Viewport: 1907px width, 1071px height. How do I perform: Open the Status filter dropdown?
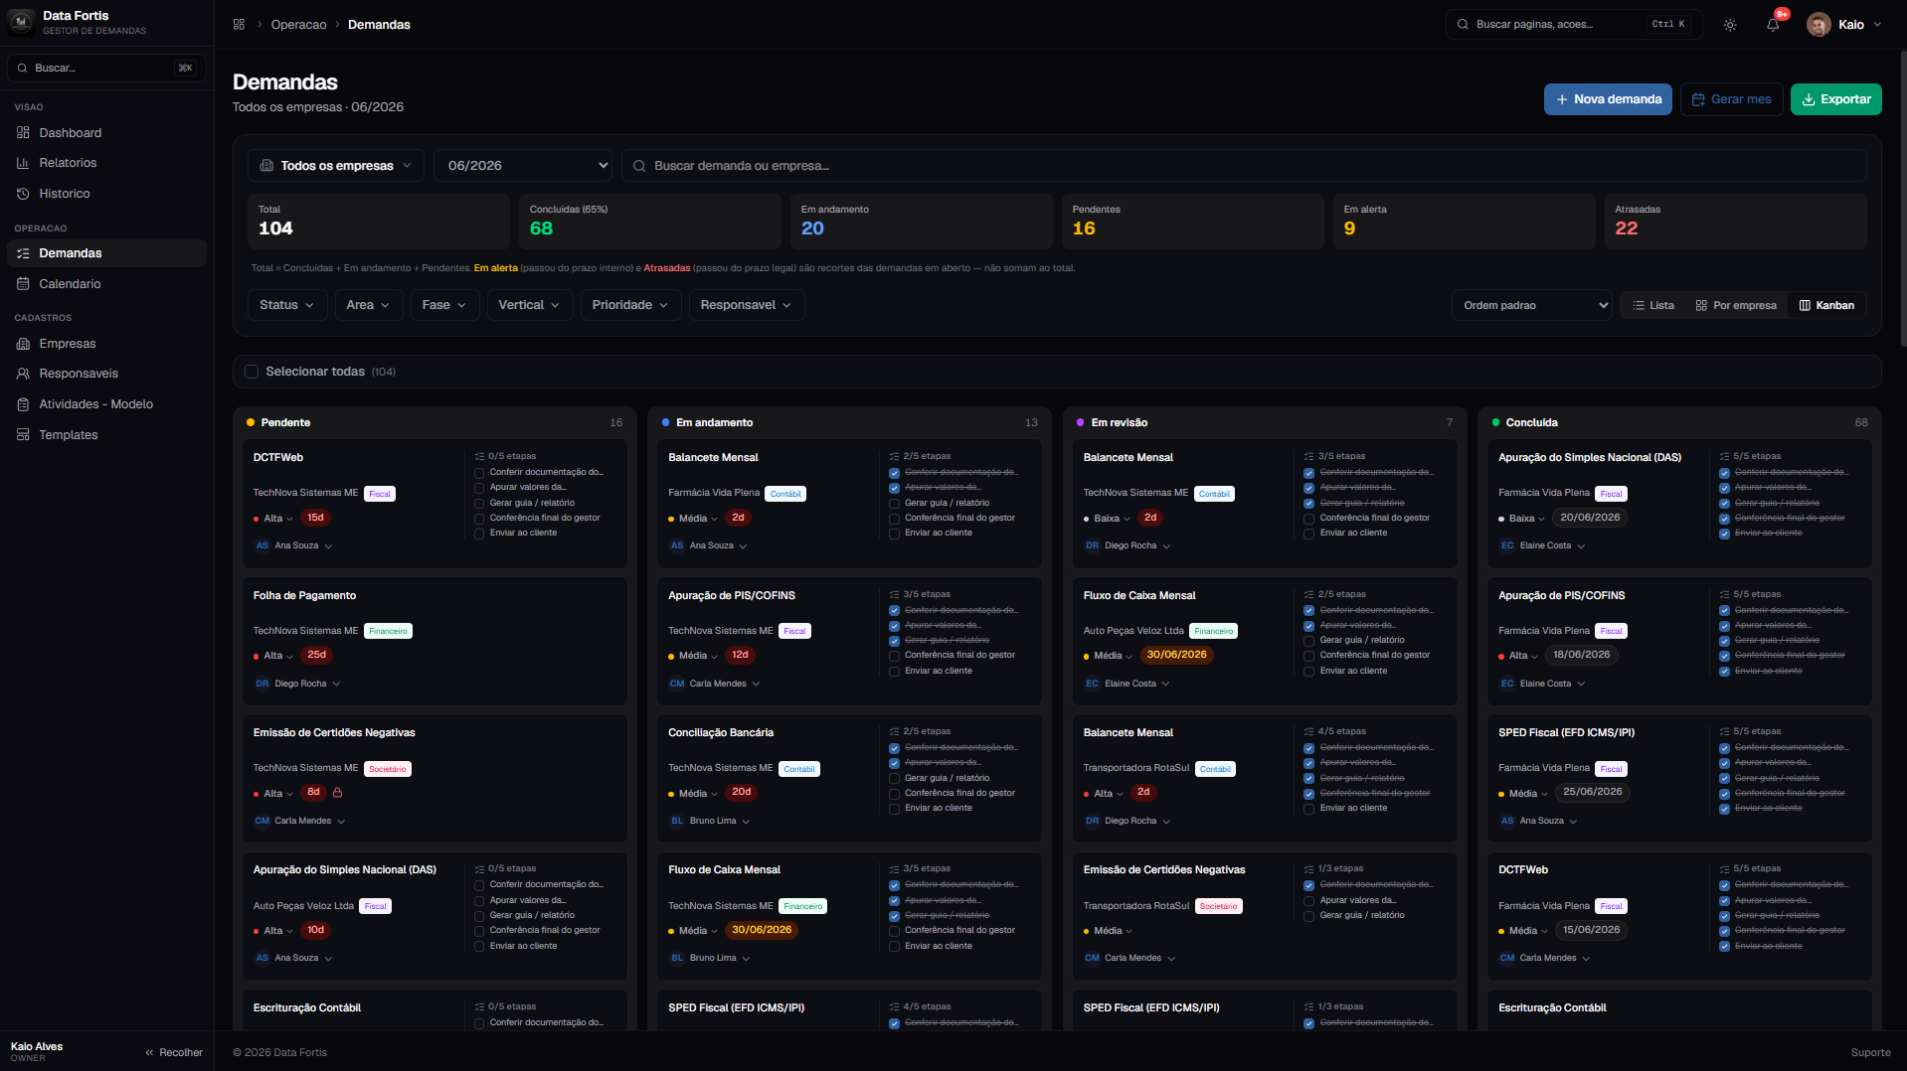(286, 305)
